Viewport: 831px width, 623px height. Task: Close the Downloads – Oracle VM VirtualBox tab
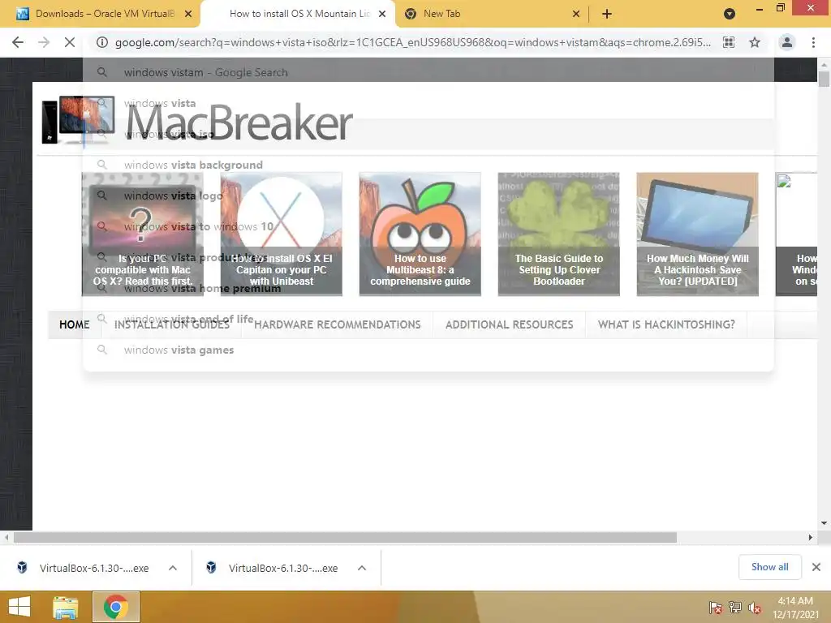188,14
